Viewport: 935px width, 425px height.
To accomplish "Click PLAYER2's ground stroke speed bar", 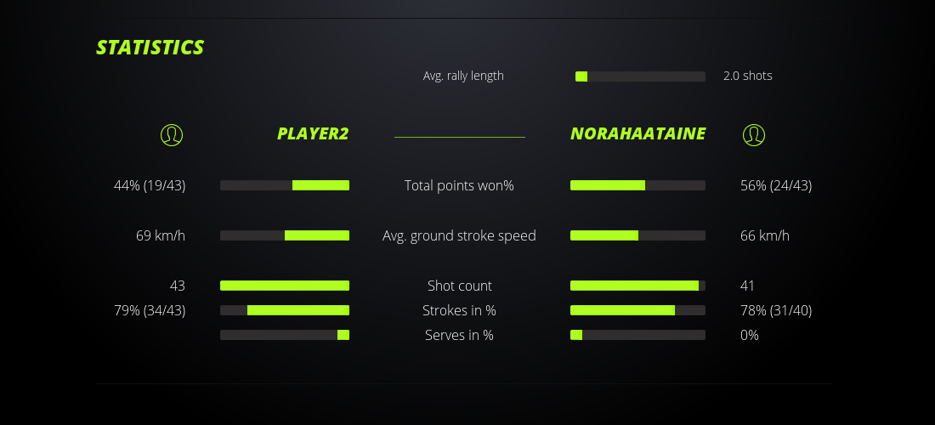I will point(285,235).
